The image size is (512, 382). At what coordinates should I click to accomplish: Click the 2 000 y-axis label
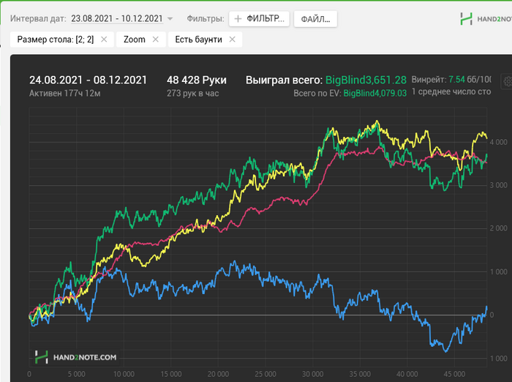click(498, 228)
